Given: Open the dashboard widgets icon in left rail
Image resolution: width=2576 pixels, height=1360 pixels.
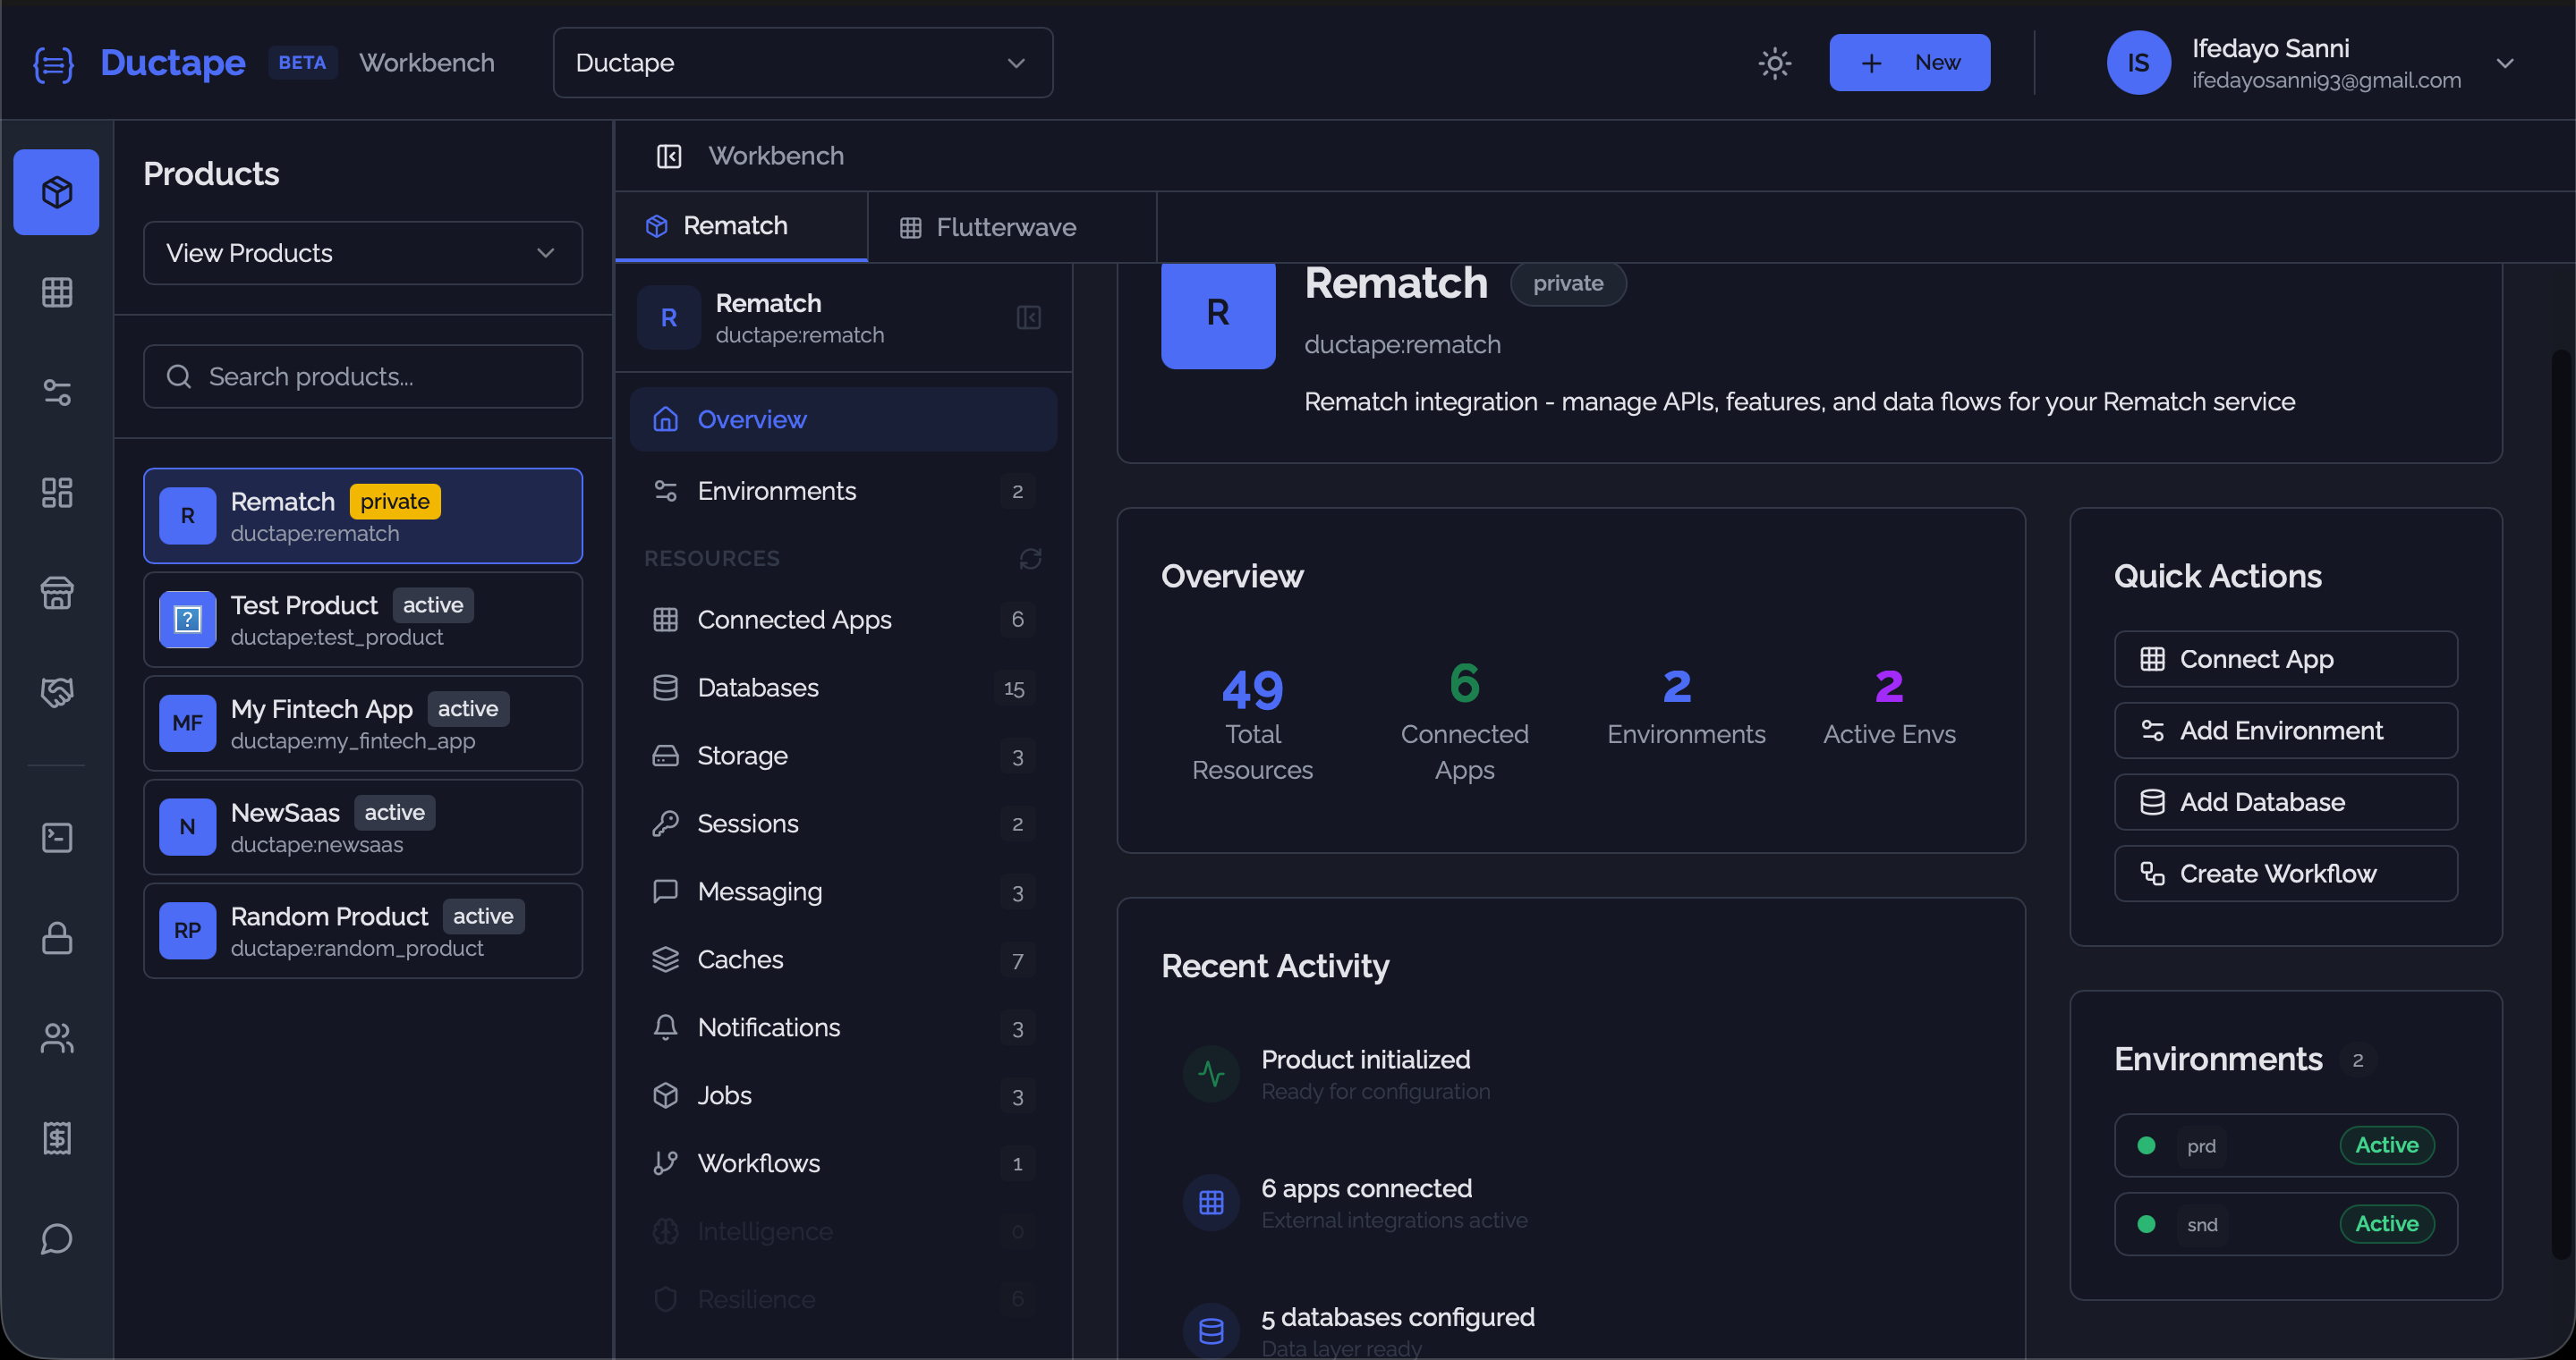Looking at the screenshot, I should pos(57,493).
